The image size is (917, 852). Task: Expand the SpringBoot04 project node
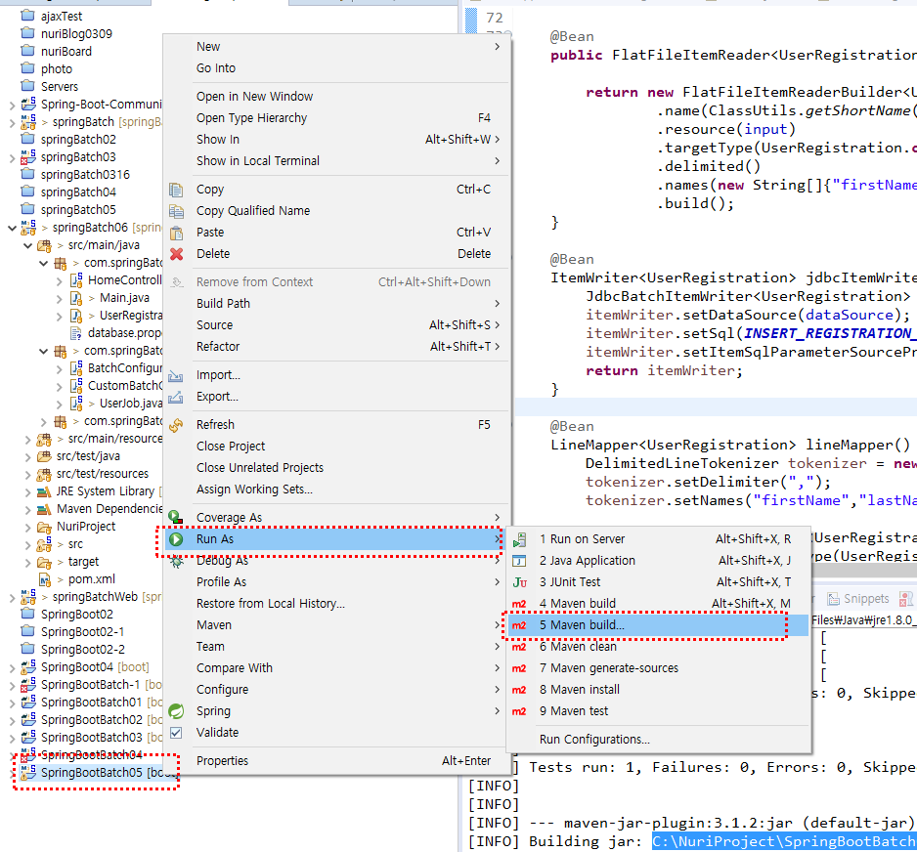tap(12, 667)
